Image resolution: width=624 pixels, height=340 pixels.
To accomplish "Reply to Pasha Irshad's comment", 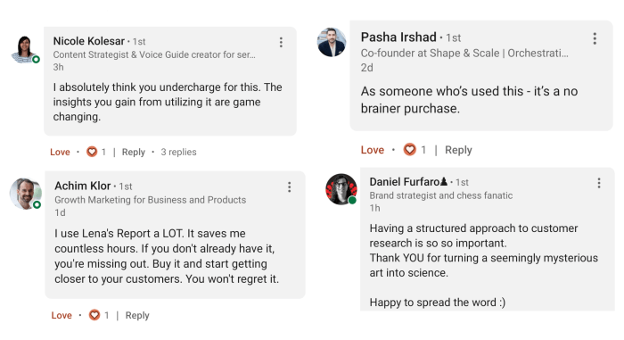I will tap(458, 150).
